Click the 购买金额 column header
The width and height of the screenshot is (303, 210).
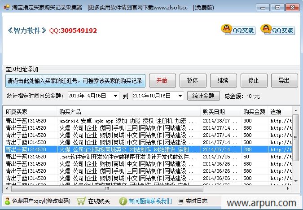(255, 112)
